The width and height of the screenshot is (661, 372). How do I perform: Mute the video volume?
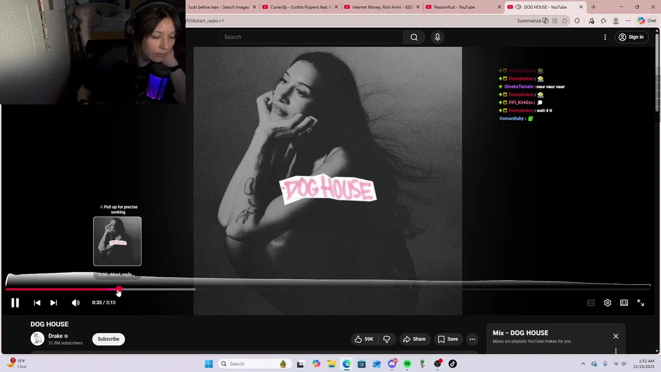tap(76, 303)
